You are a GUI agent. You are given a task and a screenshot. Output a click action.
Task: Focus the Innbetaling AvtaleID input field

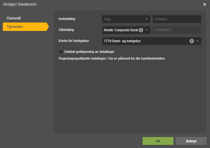click(x=177, y=19)
